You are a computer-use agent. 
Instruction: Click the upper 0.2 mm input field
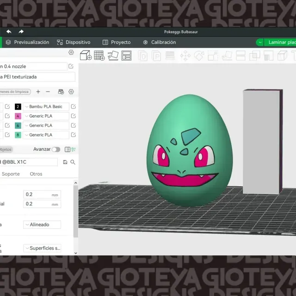click(42, 194)
